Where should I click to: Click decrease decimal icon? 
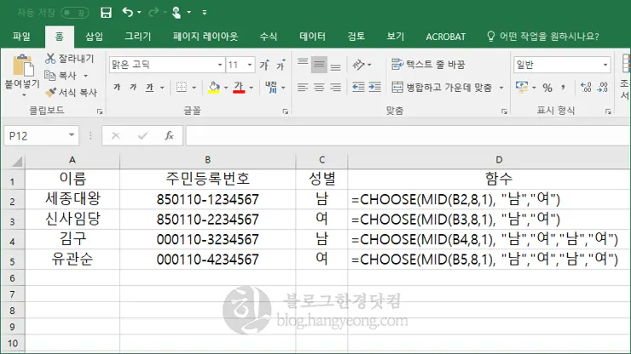(x=602, y=87)
